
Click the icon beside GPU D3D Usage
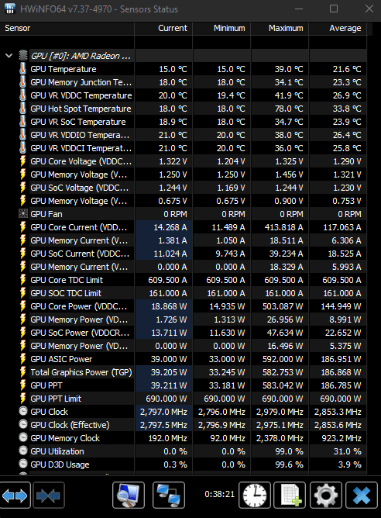22,464
